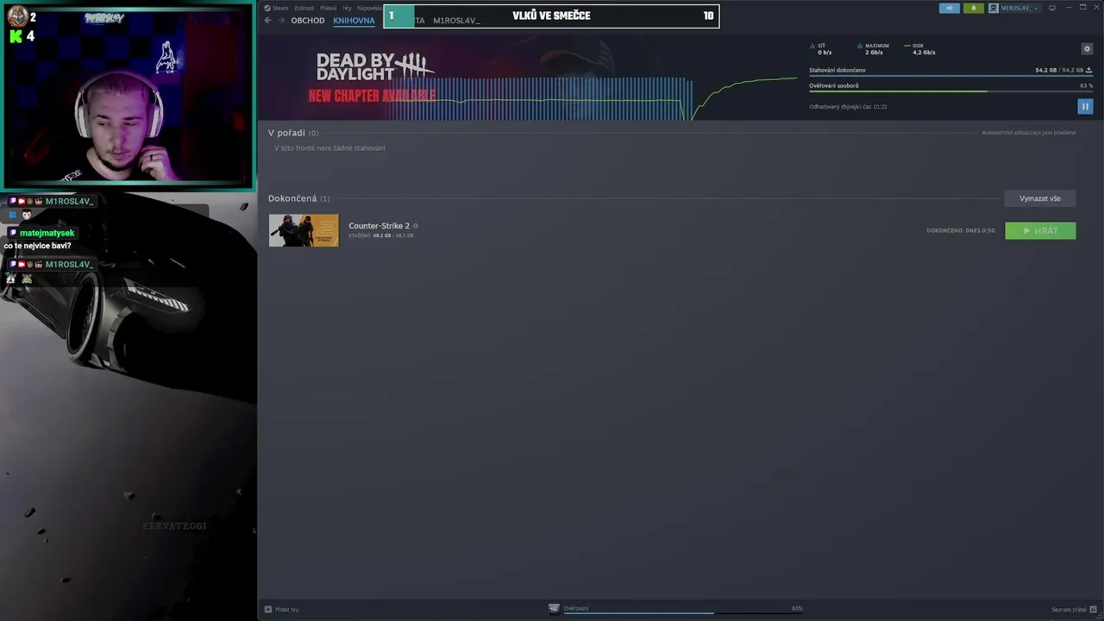1104x621 pixels.
Task: Click the 'VLKŮ VE SMEČCE' goal bar
Action: pyautogui.click(x=551, y=16)
